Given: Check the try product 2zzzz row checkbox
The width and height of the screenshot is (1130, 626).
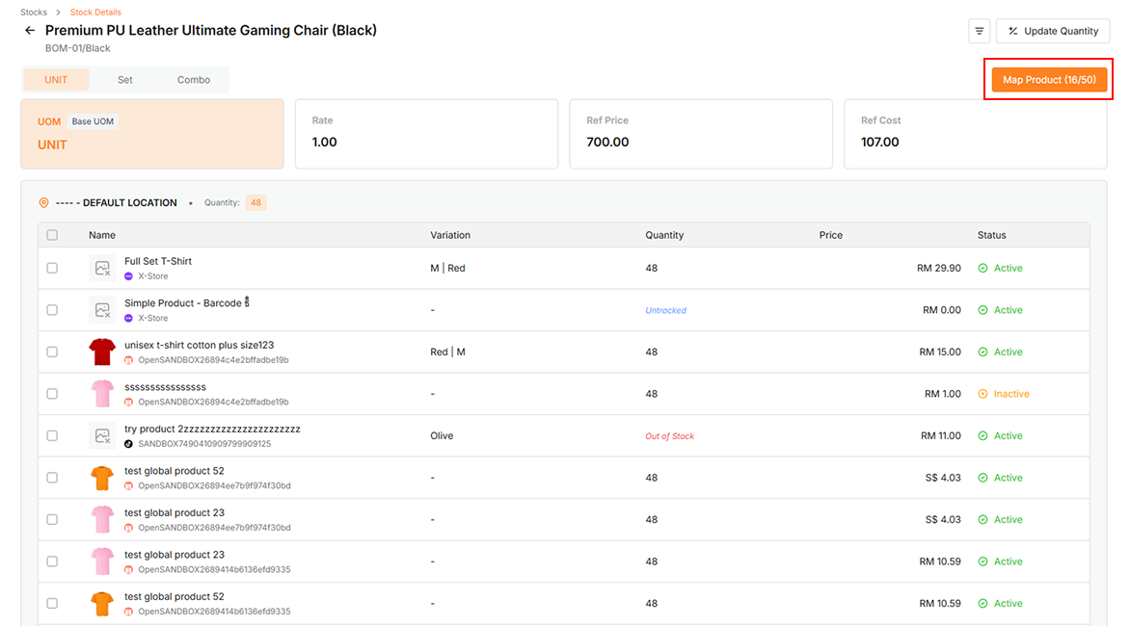Looking at the screenshot, I should click(52, 436).
